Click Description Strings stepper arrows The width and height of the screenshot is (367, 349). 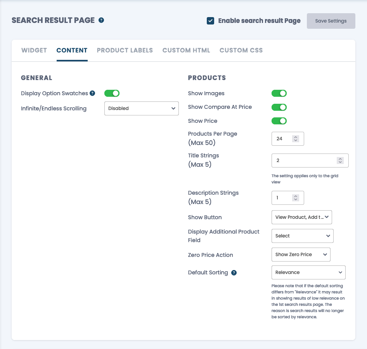coord(296,198)
